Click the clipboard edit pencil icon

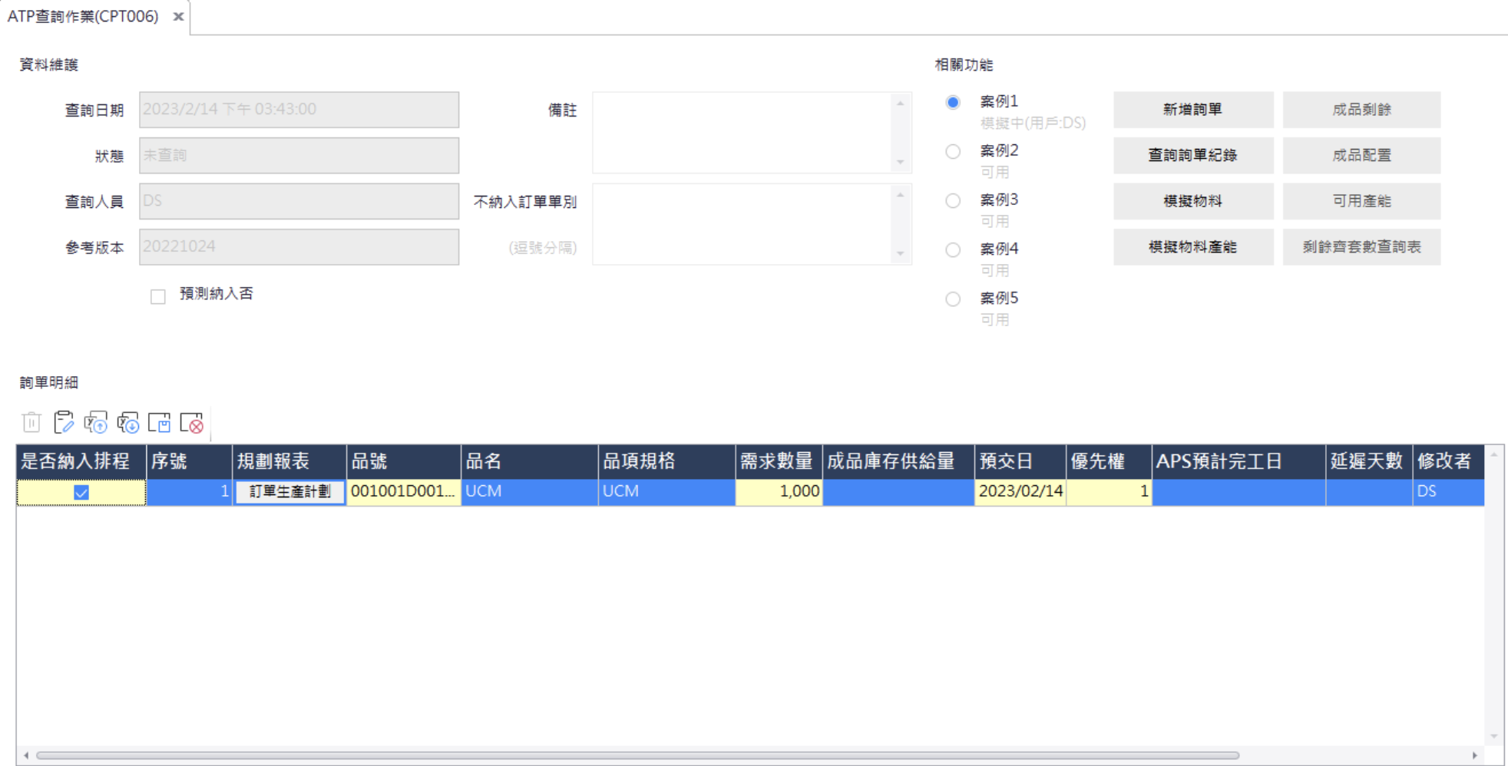64,422
